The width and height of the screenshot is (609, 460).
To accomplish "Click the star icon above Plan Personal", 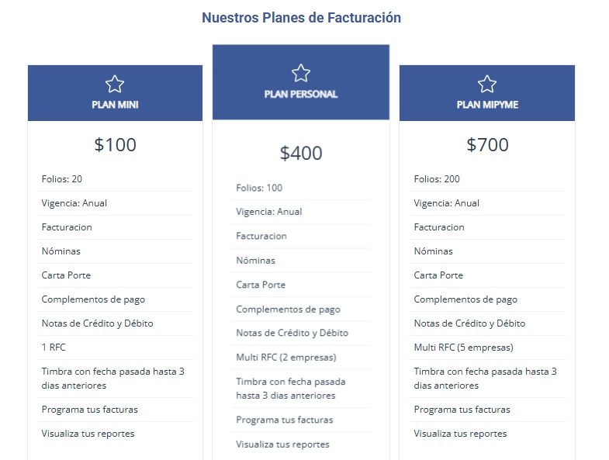I will (x=301, y=73).
